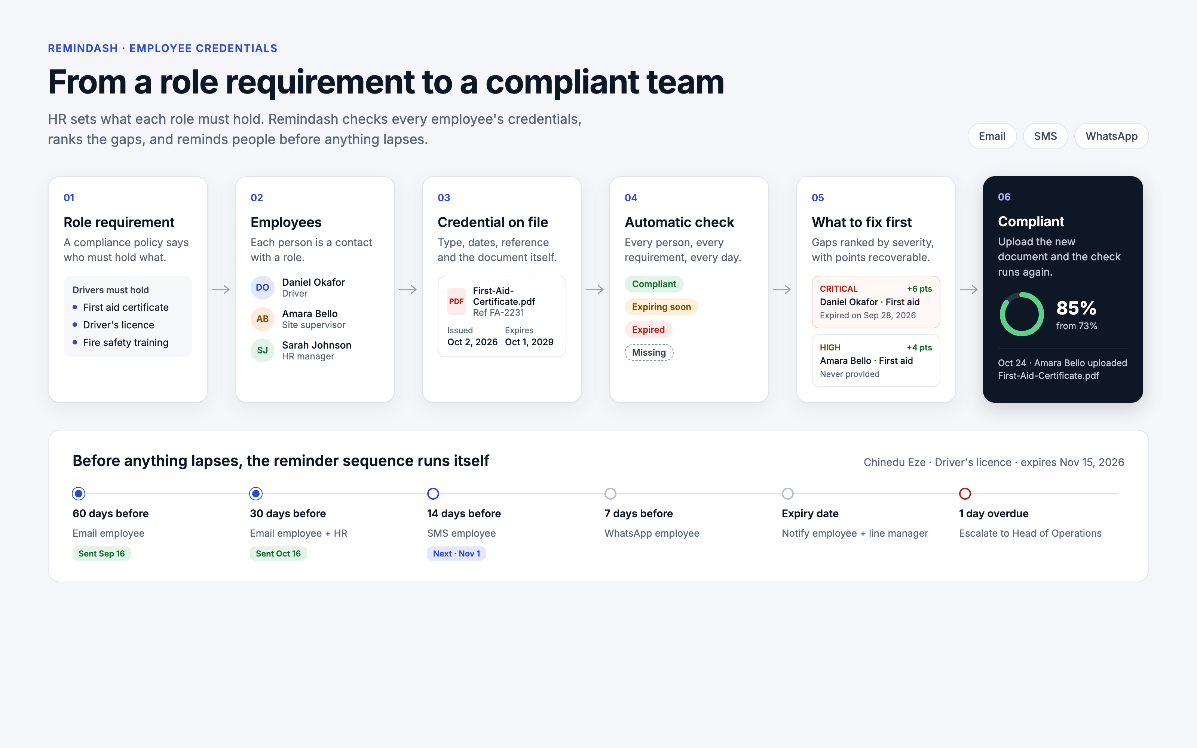Click the Escalate to Head of Operations text
Viewport: 1197px width, 748px height.
pos(1030,533)
